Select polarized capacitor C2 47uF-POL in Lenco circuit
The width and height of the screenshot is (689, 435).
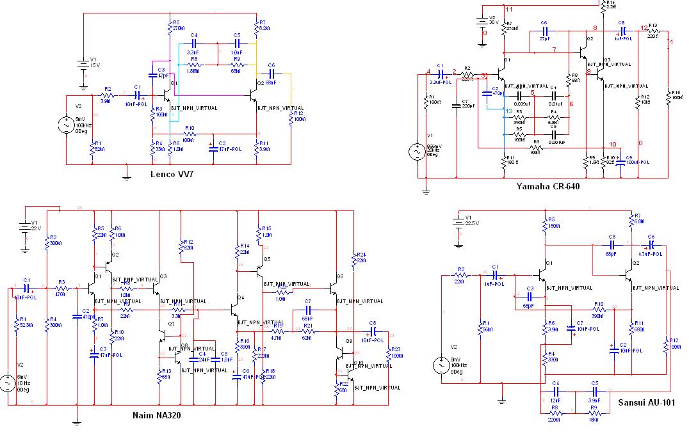[x=214, y=149]
